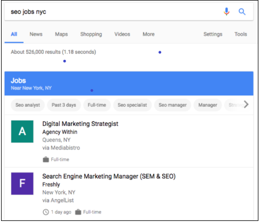The height and width of the screenshot is (222, 260).
Task: Toggle the 'Seo analyst' filter chip
Action: [28, 105]
